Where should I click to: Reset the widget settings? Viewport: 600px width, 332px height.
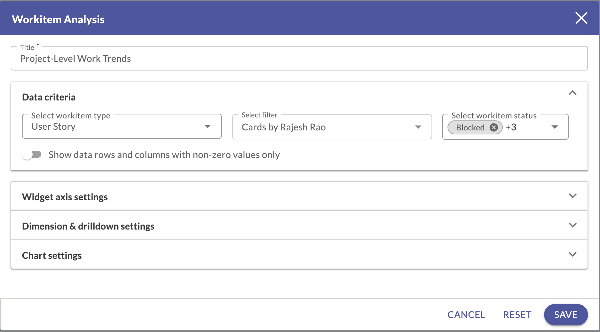point(517,314)
